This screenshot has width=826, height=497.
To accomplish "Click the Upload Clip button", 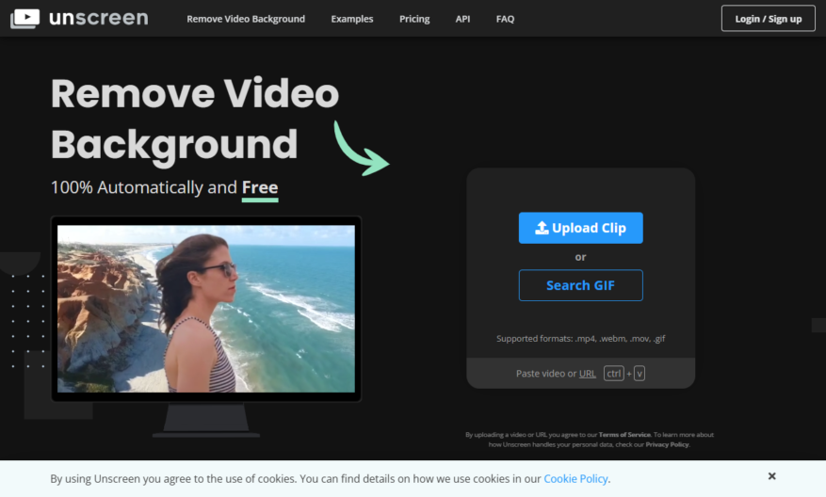I will click(580, 228).
